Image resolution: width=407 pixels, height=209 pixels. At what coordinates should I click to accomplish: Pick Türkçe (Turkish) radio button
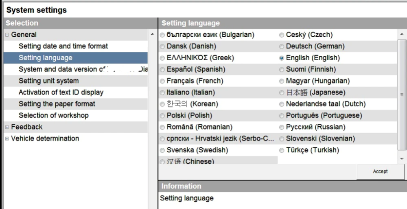[282, 150]
